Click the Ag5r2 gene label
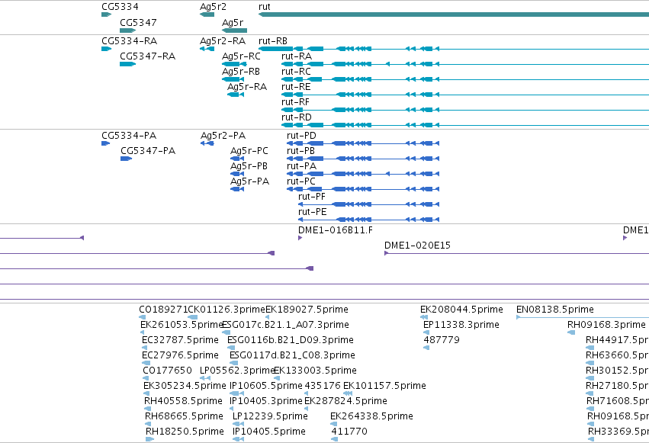 pos(213,7)
